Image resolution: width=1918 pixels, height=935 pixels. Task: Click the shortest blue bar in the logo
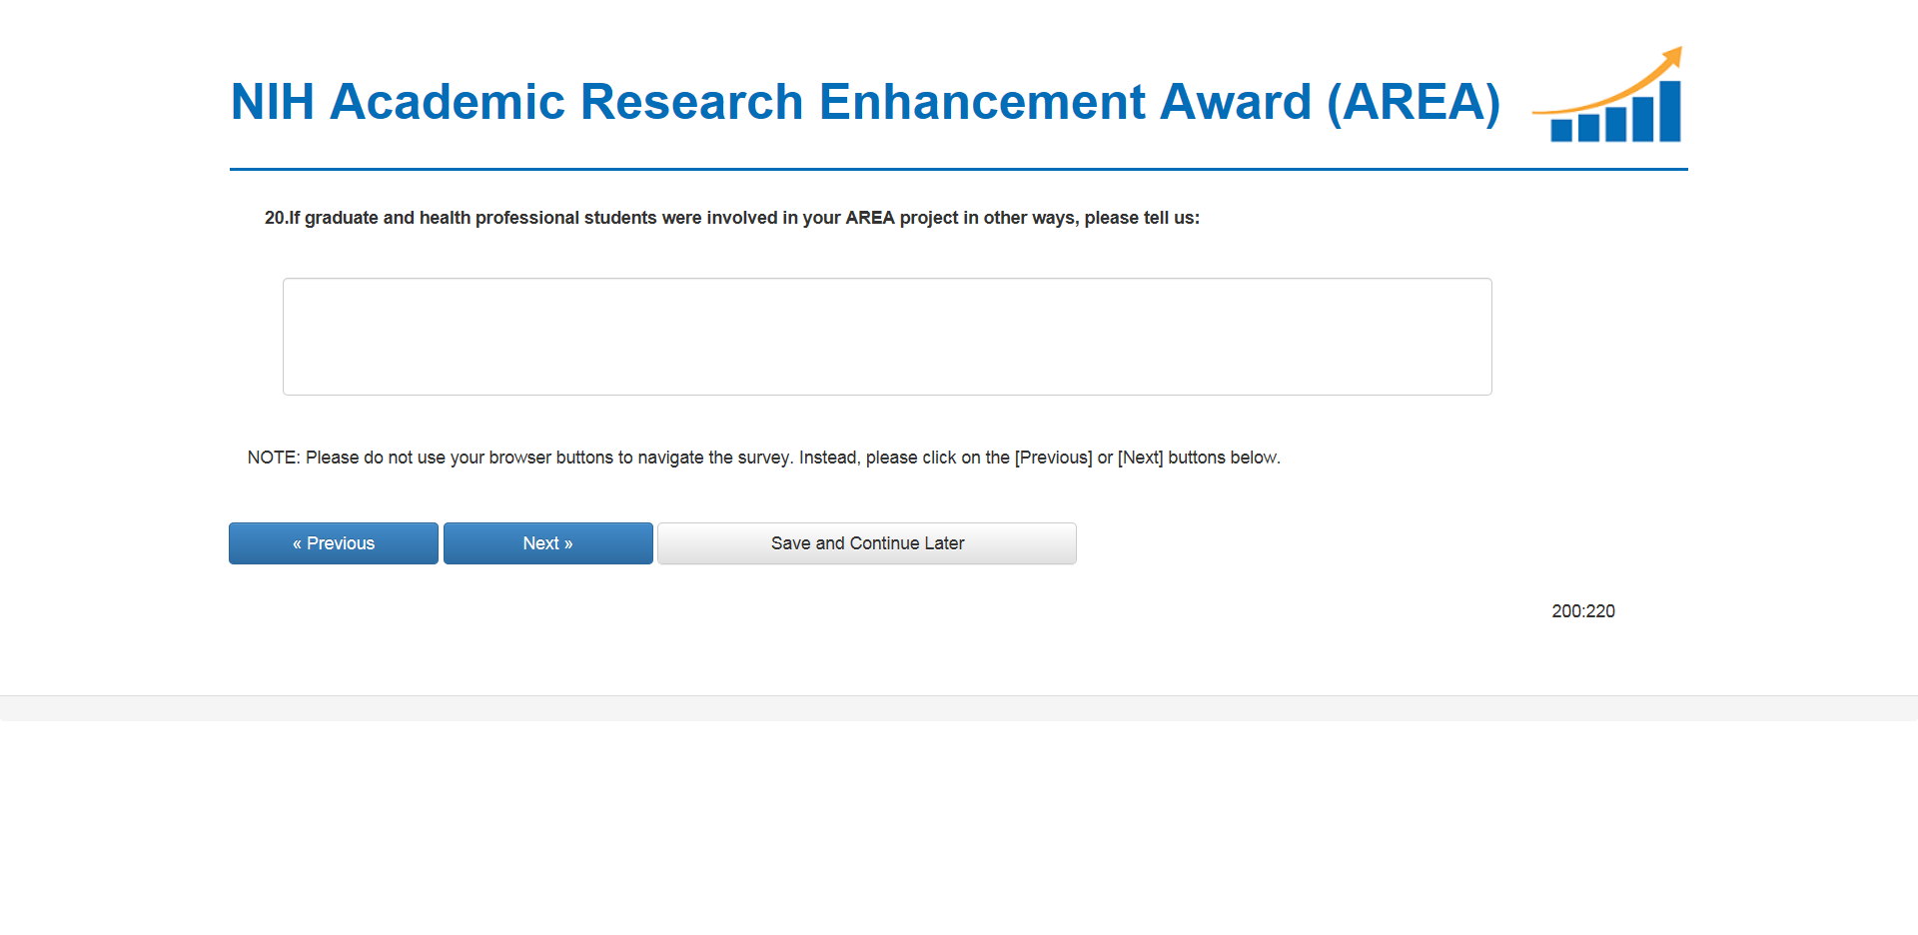pos(1560,130)
